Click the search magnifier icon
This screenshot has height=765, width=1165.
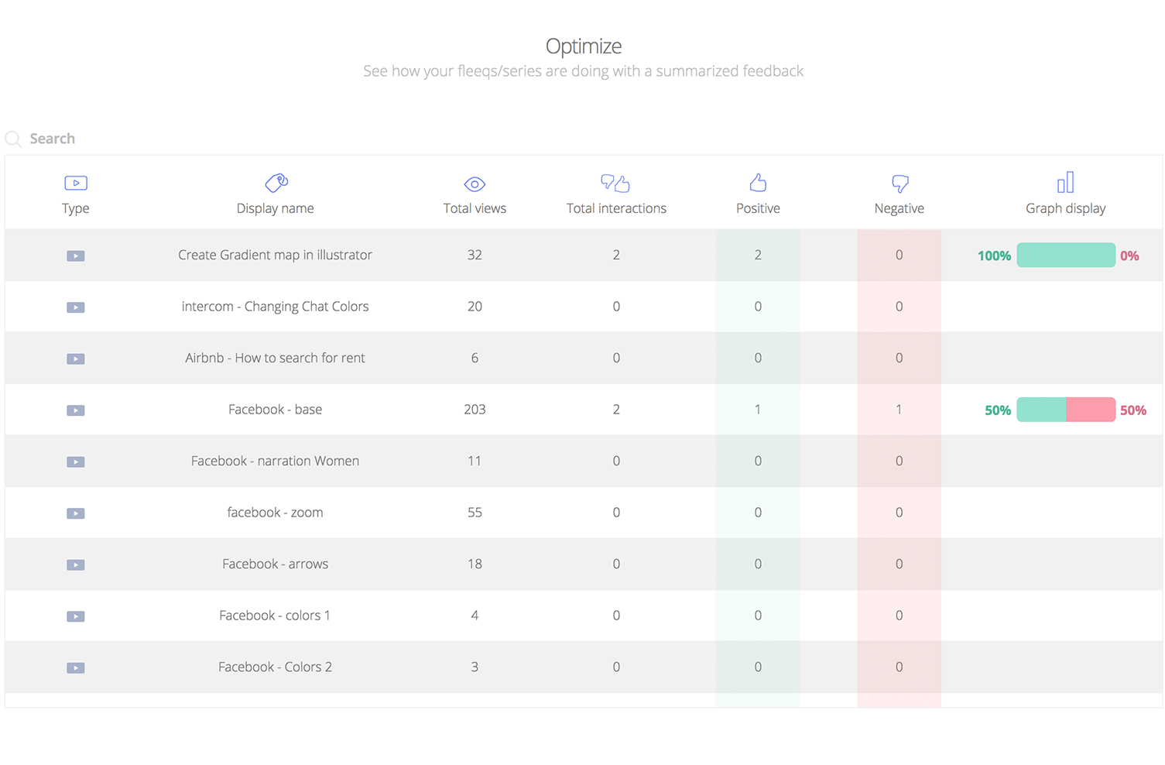pos(13,139)
